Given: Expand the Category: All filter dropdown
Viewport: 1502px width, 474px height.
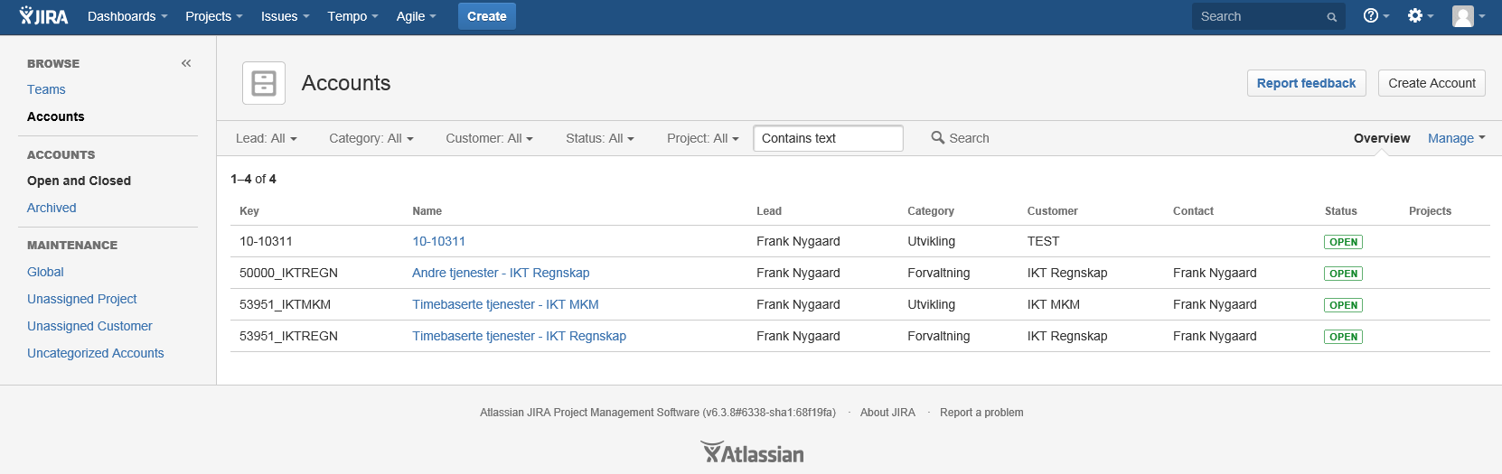Looking at the screenshot, I should [371, 138].
